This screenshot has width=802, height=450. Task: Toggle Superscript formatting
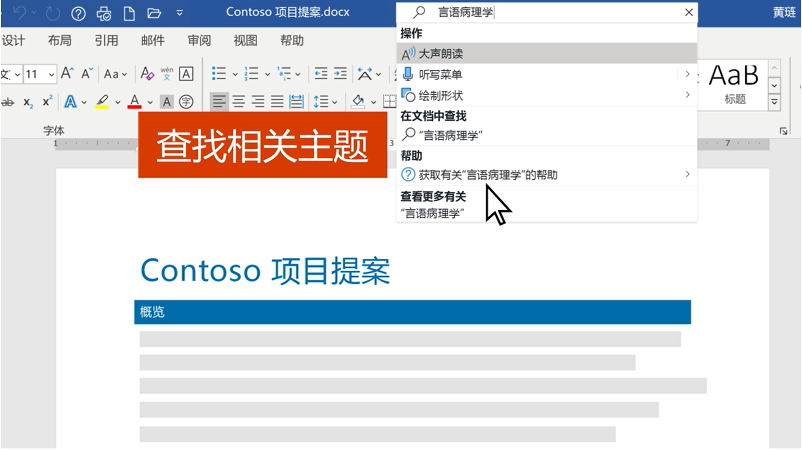click(x=47, y=101)
